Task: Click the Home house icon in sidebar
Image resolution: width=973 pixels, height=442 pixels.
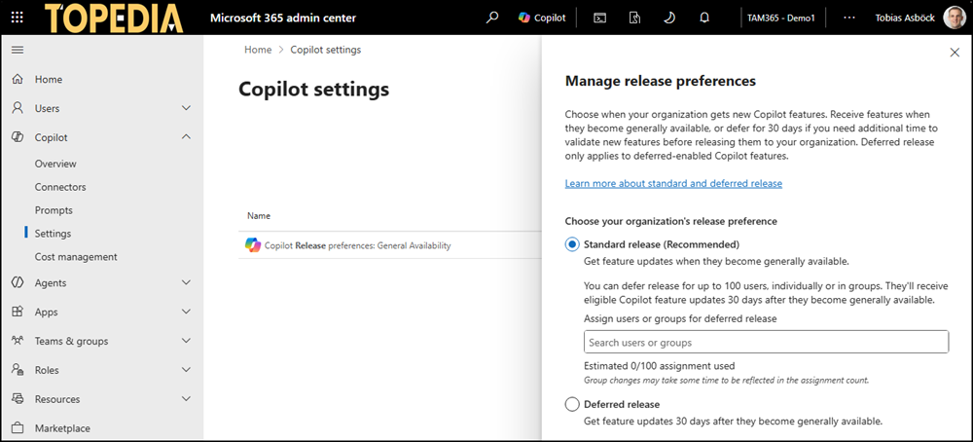Action: 18,80
